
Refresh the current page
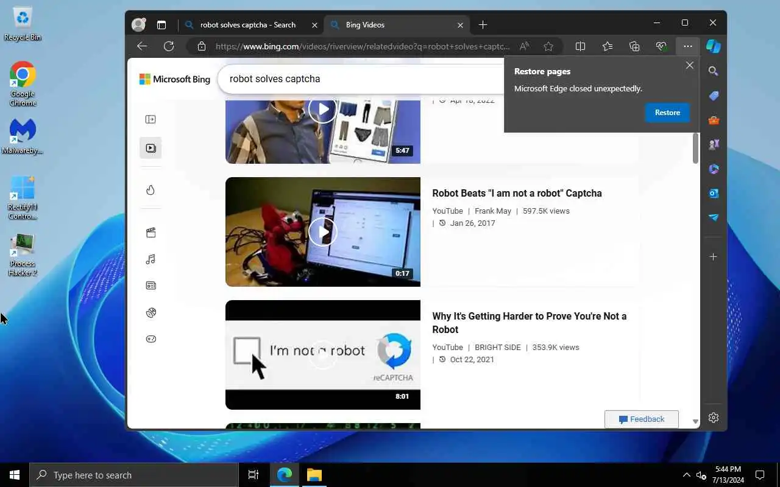169,46
